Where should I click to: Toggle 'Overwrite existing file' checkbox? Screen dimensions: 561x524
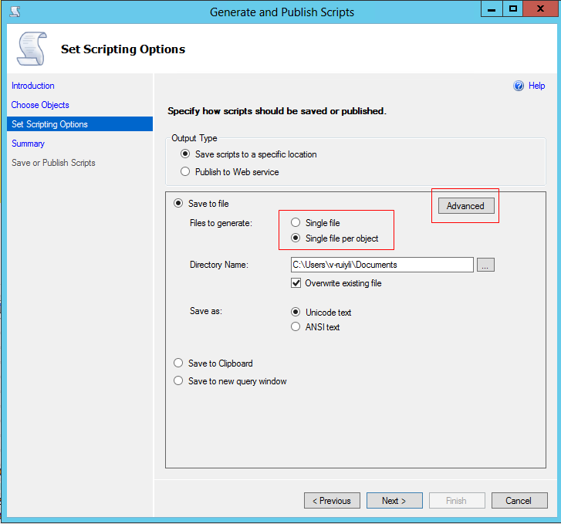(296, 283)
